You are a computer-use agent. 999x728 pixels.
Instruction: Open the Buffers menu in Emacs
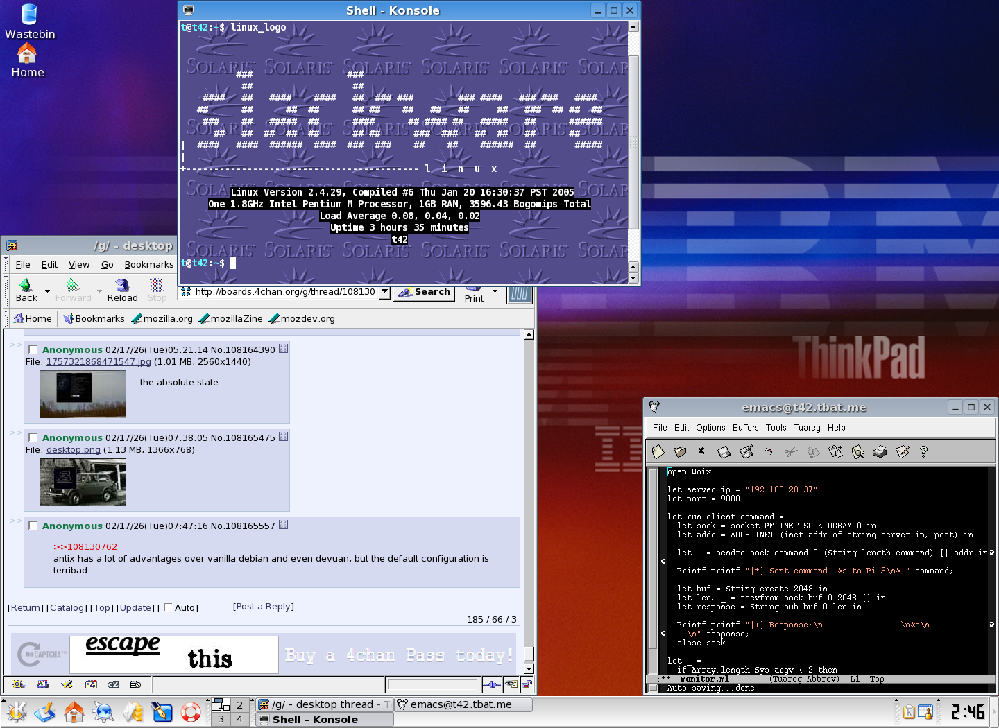point(746,428)
